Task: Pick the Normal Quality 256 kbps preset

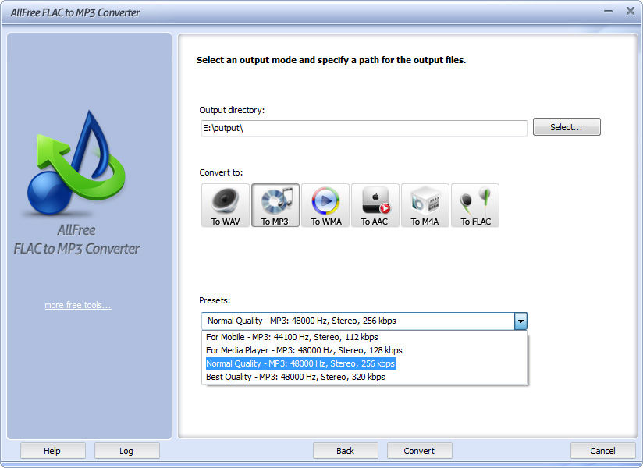Action: (300, 363)
